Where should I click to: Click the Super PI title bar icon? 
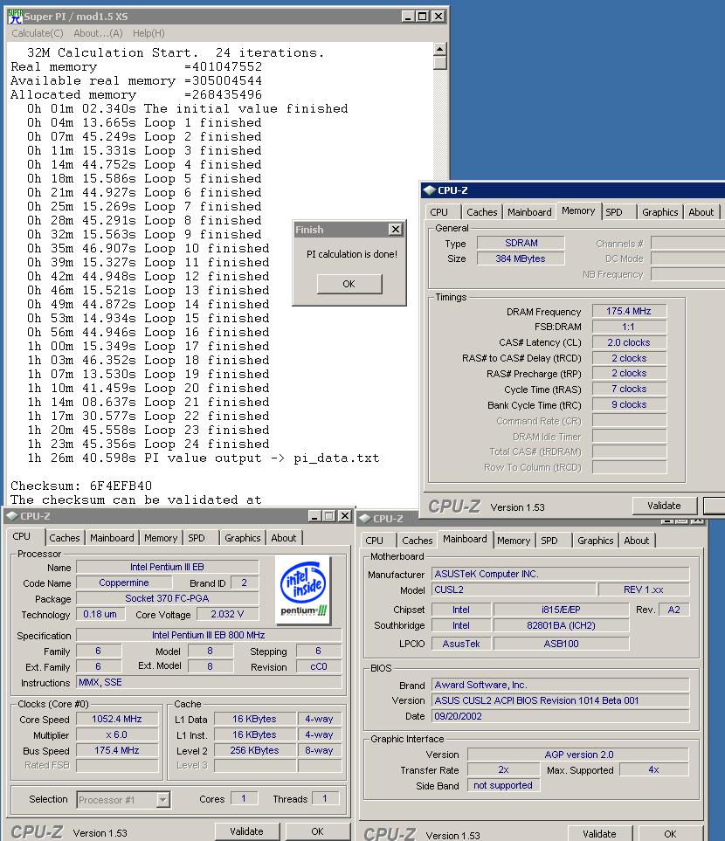(x=15, y=16)
